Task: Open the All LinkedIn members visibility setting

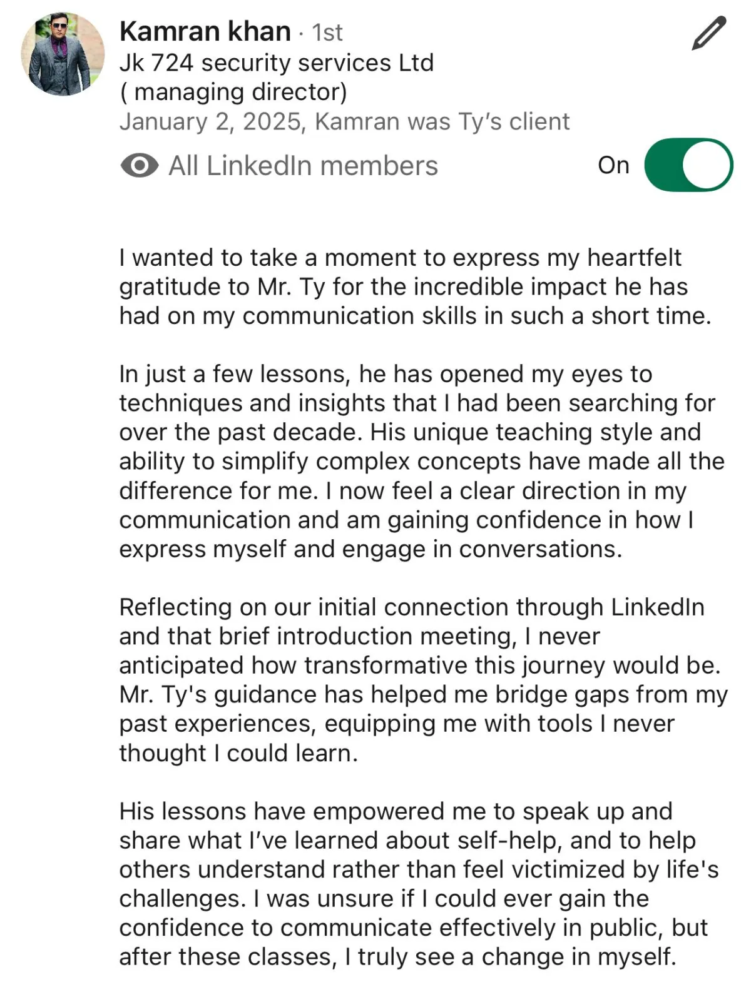Action: 303,166
